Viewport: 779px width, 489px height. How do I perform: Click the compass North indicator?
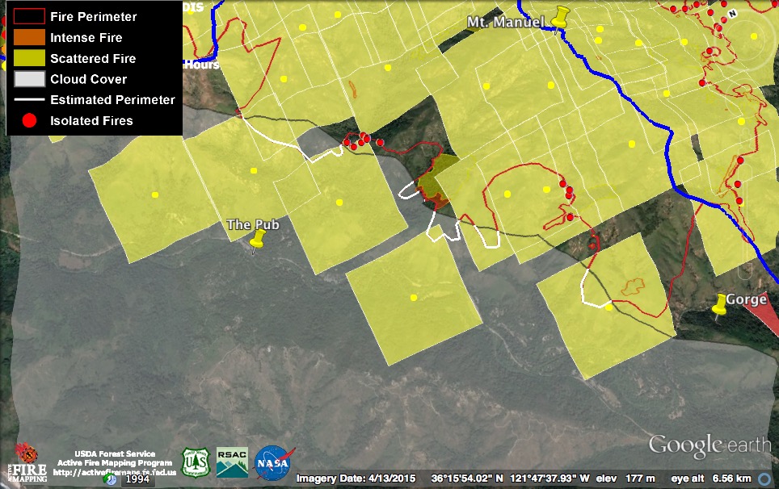click(732, 14)
